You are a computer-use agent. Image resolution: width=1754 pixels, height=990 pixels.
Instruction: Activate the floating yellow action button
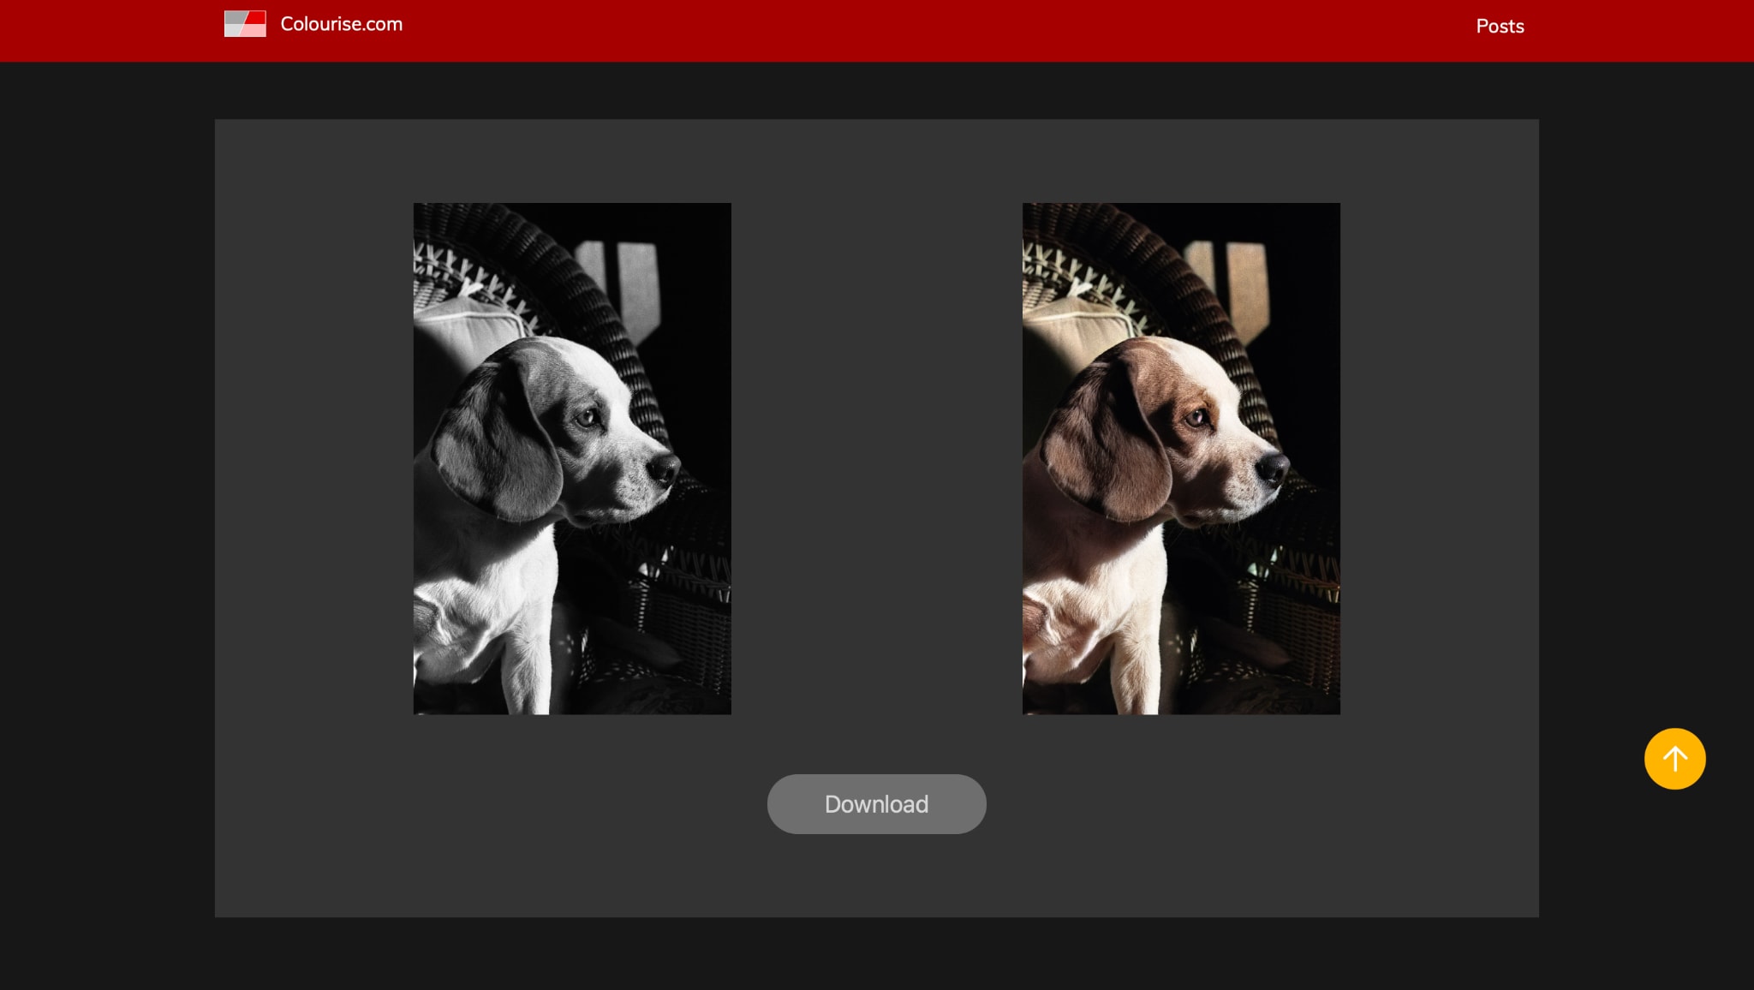click(x=1674, y=758)
